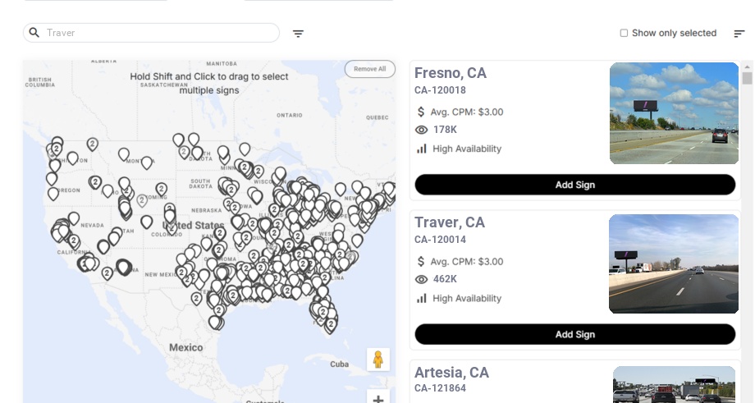This screenshot has width=755, height=403.
Task: Open the Artesia billboard photo thumbnail
Action: (674, 385)
